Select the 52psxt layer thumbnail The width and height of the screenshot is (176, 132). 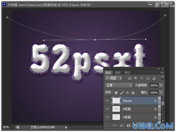(116, 101)
